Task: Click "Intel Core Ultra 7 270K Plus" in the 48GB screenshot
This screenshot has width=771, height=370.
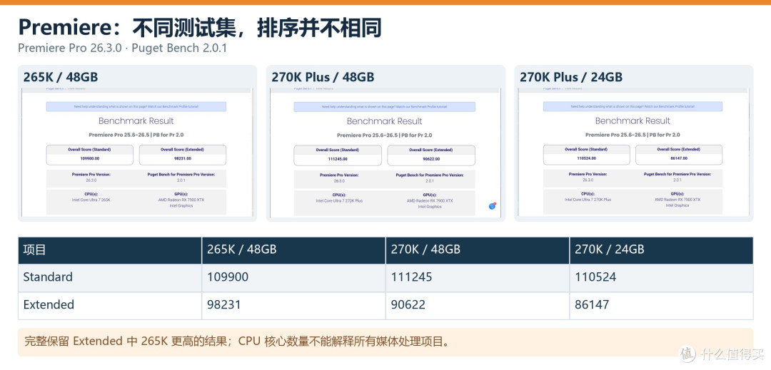Action: click(339, 201)
